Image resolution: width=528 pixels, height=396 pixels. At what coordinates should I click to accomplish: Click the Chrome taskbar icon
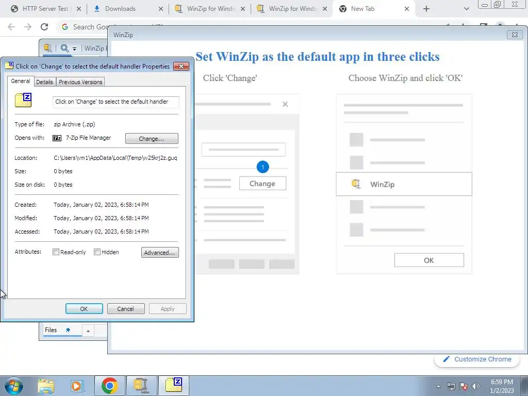click(x=109, y=386)
